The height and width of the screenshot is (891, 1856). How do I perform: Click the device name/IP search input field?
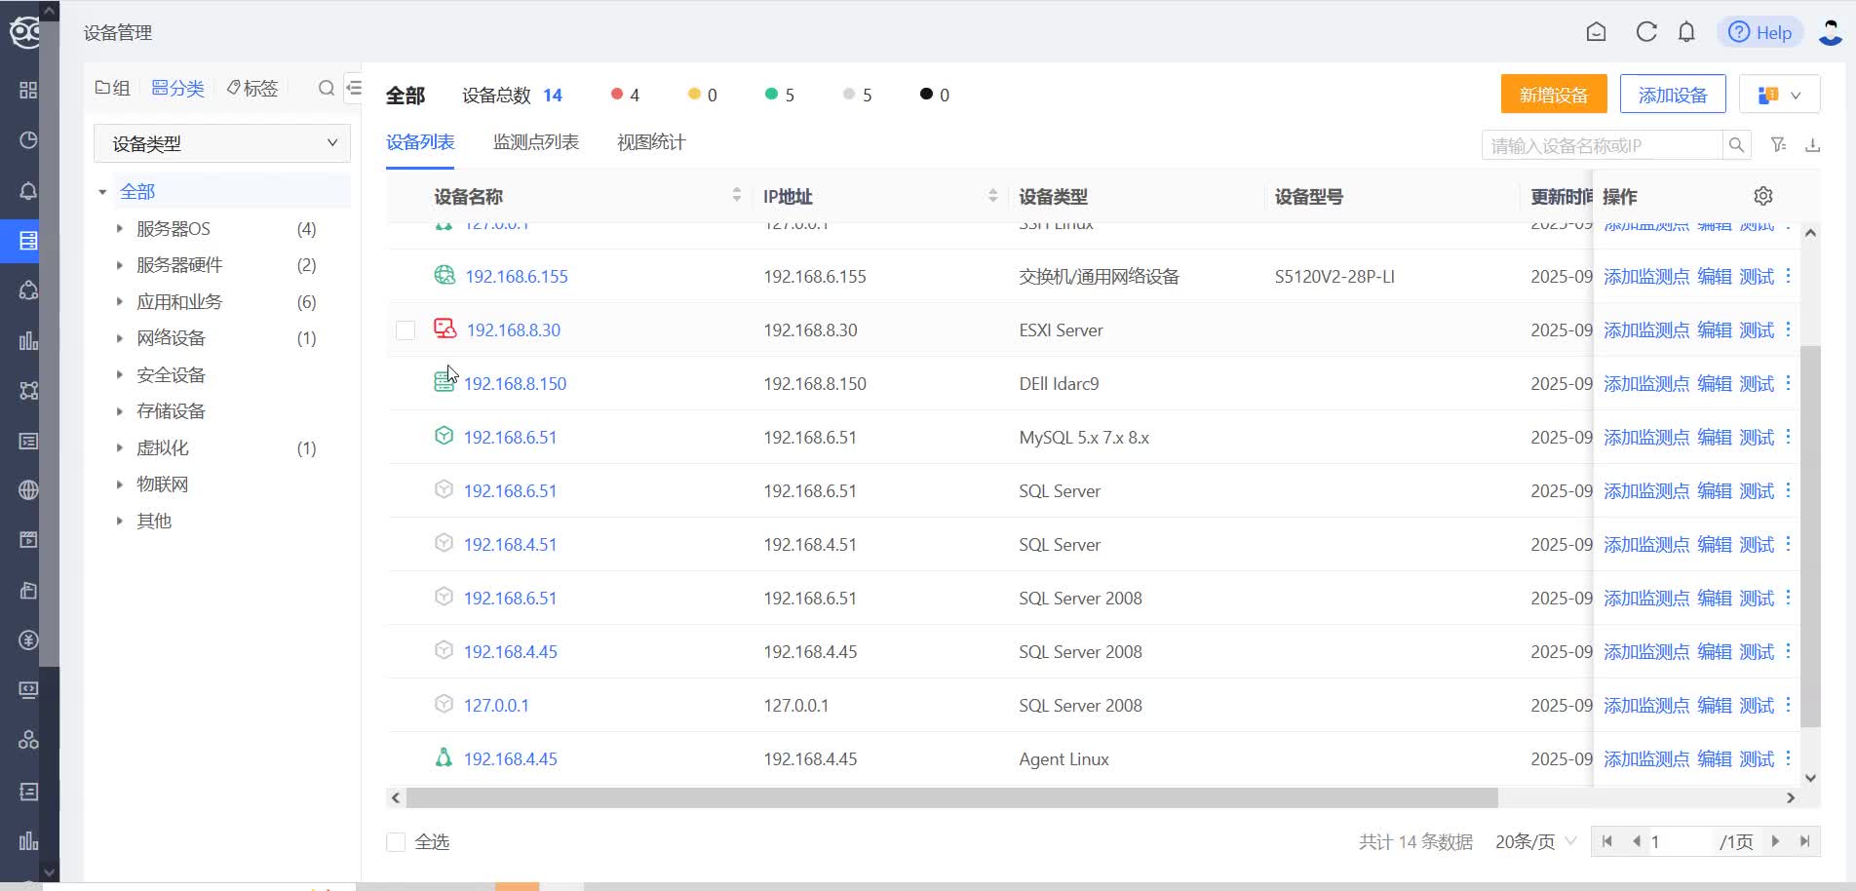click(1601, 145)
